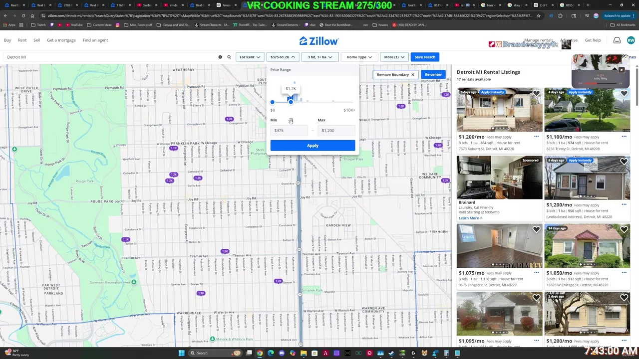Viewport: 639px width, 359px height.
Task: Heart the bottom-right $1,200/mo listing posted 2 days ago
Action: pyautogui.click(x=624, y=298)
